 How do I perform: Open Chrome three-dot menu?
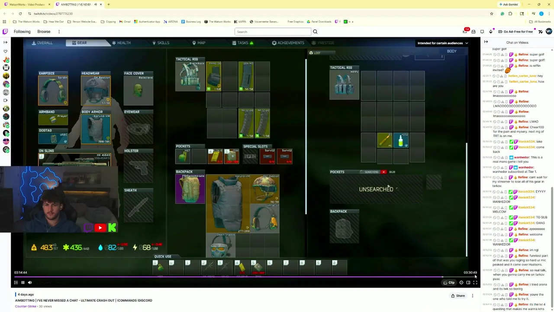coord(549,14)
